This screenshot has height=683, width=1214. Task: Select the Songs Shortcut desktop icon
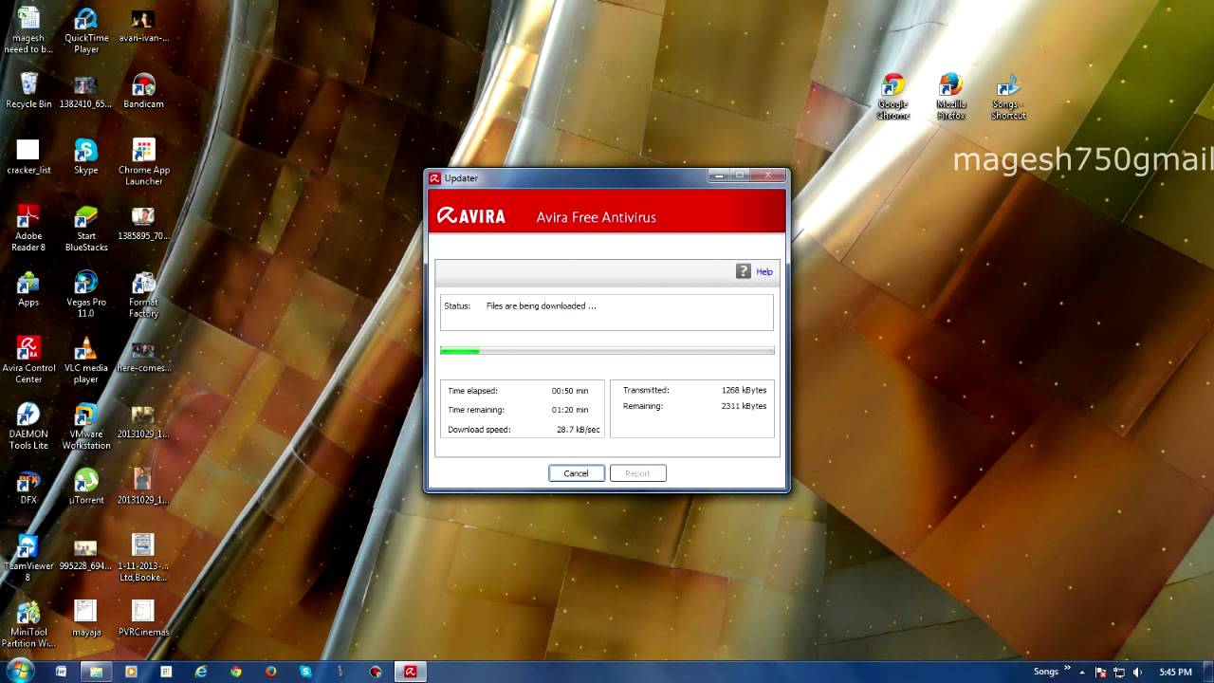(1008, 98)
